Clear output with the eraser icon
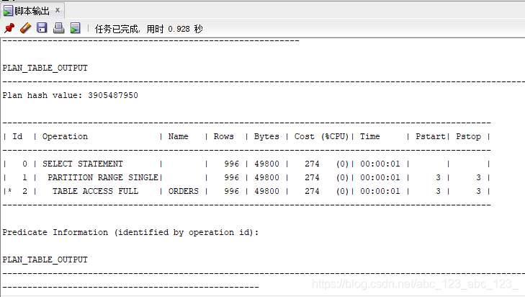 (25, 28)
